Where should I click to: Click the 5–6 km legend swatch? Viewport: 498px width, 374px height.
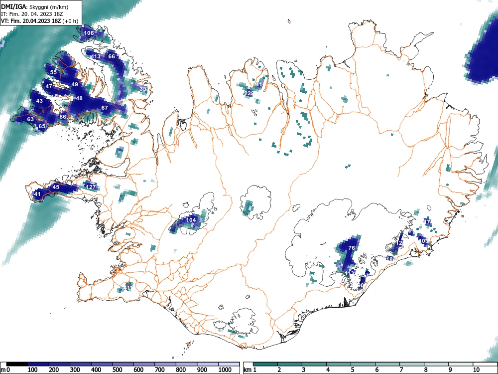tap(363, 364)
